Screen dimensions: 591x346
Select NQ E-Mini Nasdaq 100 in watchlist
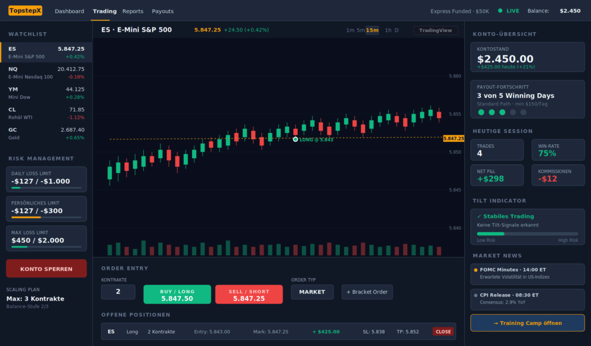coord(46,72)
